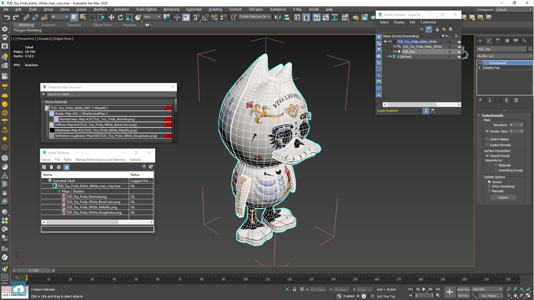Collapse the TUD_Toy_Frida_Kahlo_White layer tree
The height and width of the screenshot is (300, 534).
tap(385, 42)
